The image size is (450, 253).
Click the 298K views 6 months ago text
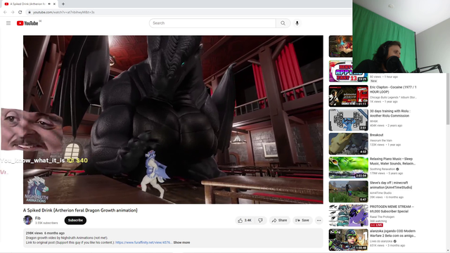point(45,233)
